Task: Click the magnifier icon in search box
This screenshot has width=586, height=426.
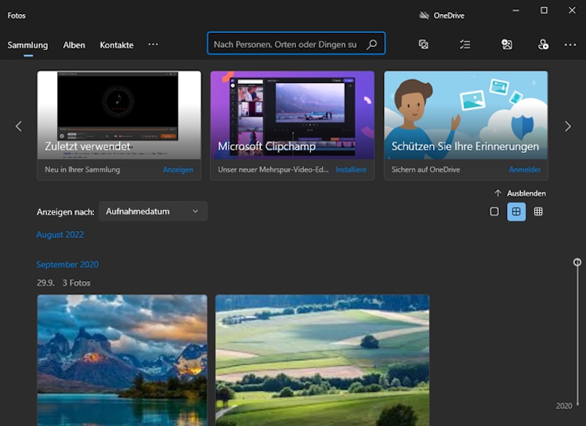Action: pos(372,45)
